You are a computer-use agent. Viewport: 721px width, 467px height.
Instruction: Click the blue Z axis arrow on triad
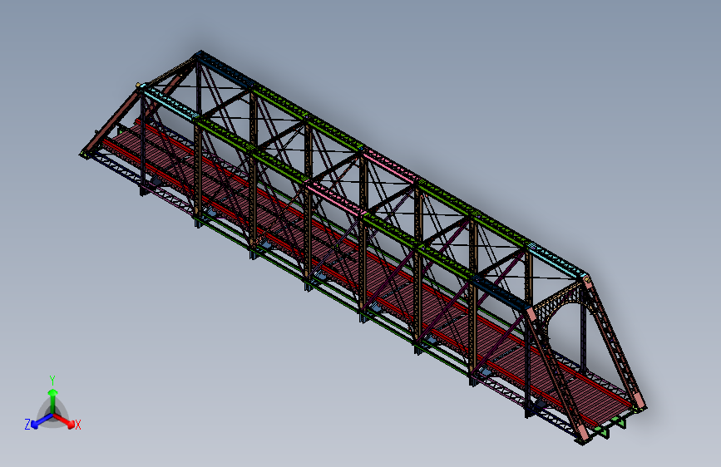click(x=37, y=421)
